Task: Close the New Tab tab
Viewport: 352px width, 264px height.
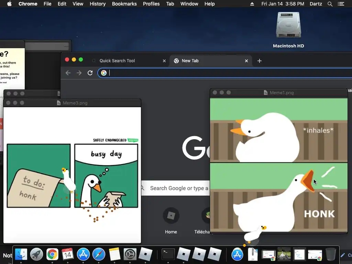Action: (246, 61)
